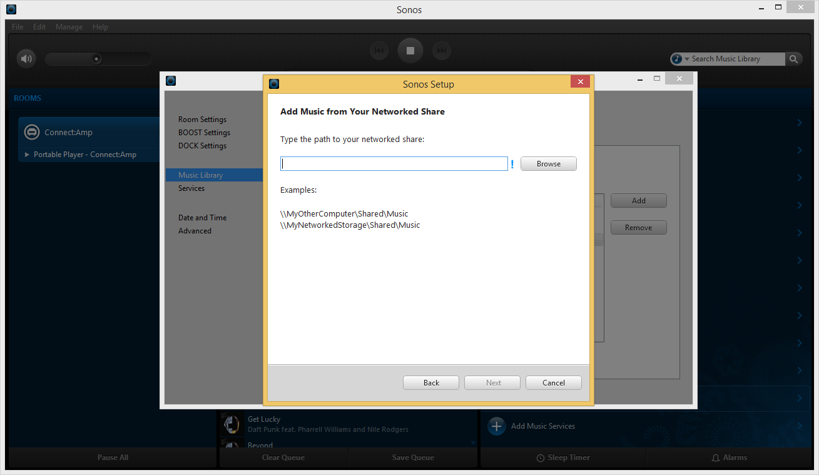Click the ROOMS header
This screenshot has height=475, width=819.
coord(28,98)
